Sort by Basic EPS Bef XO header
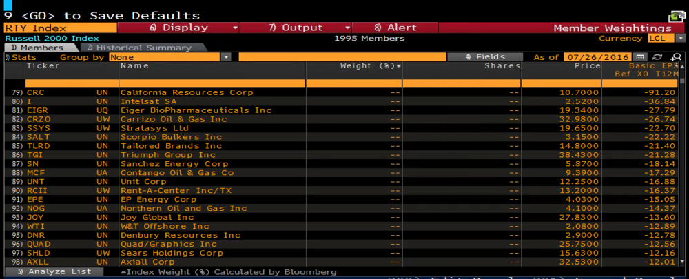This screenshot has height=279, width=689. 646,70
